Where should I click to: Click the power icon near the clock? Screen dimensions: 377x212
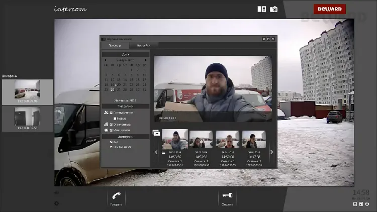(x=367, y=204)
